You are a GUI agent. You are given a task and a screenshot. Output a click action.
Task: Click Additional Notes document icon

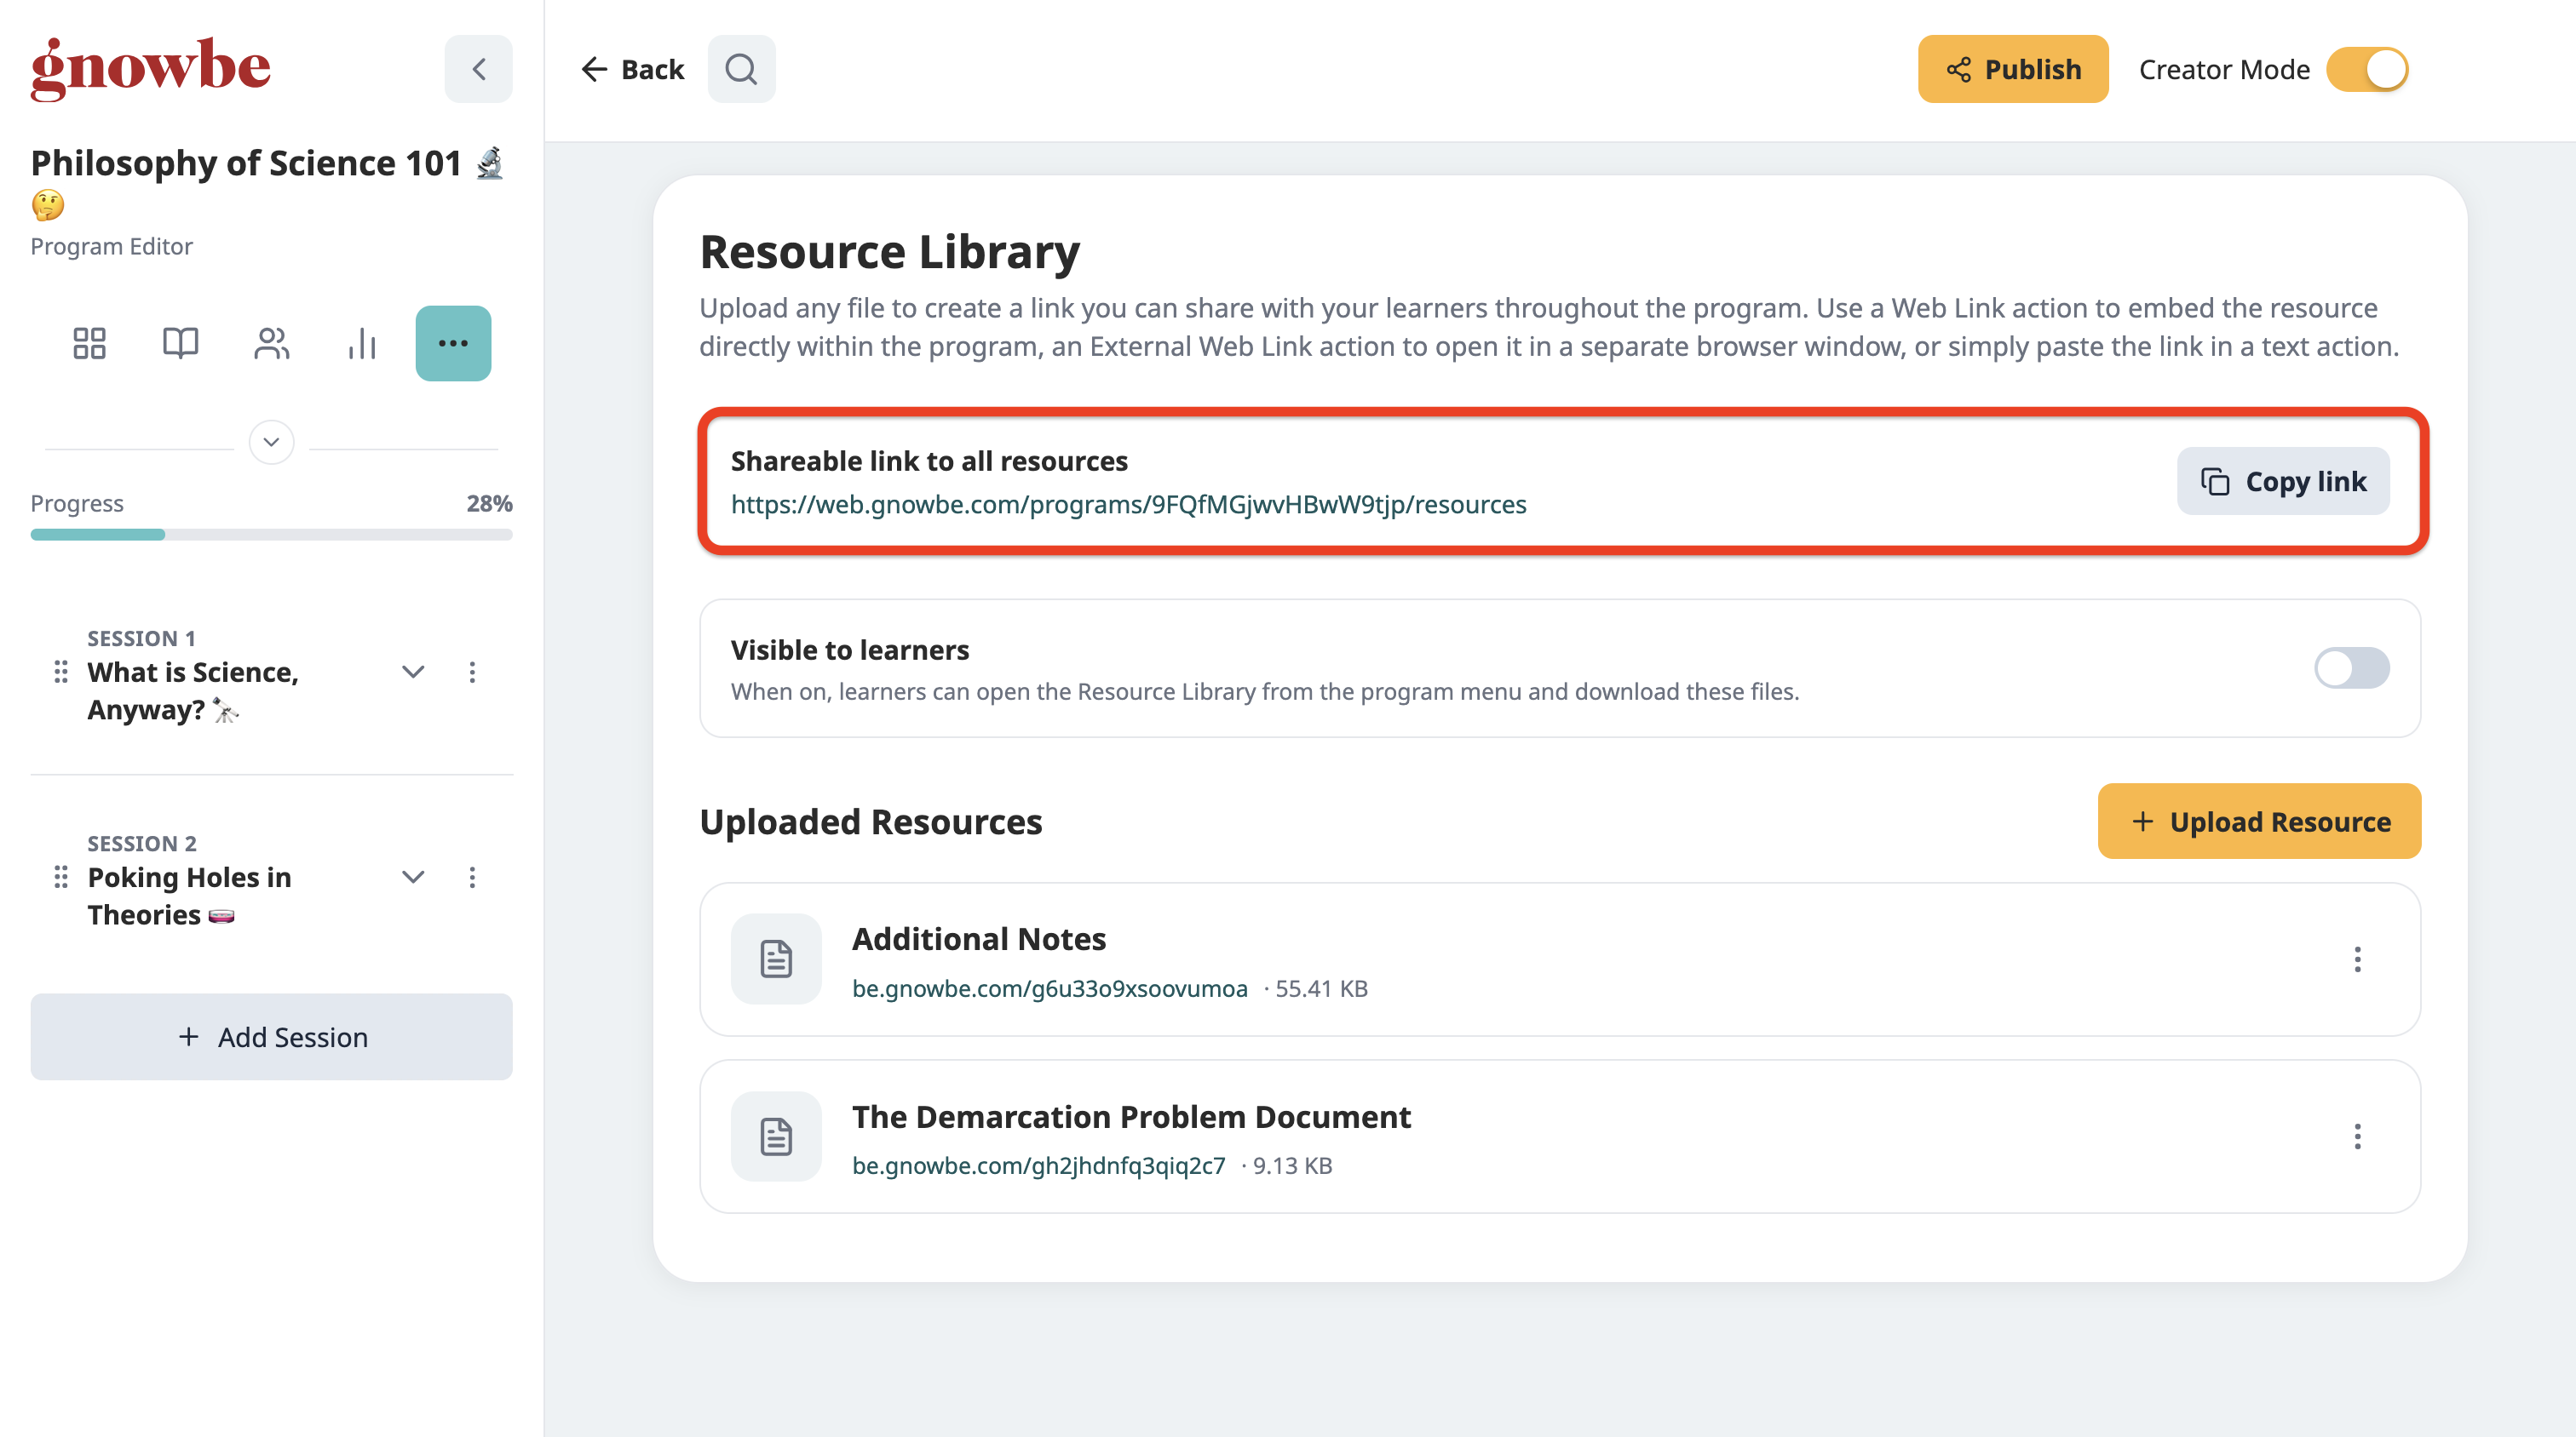(776, 959)
